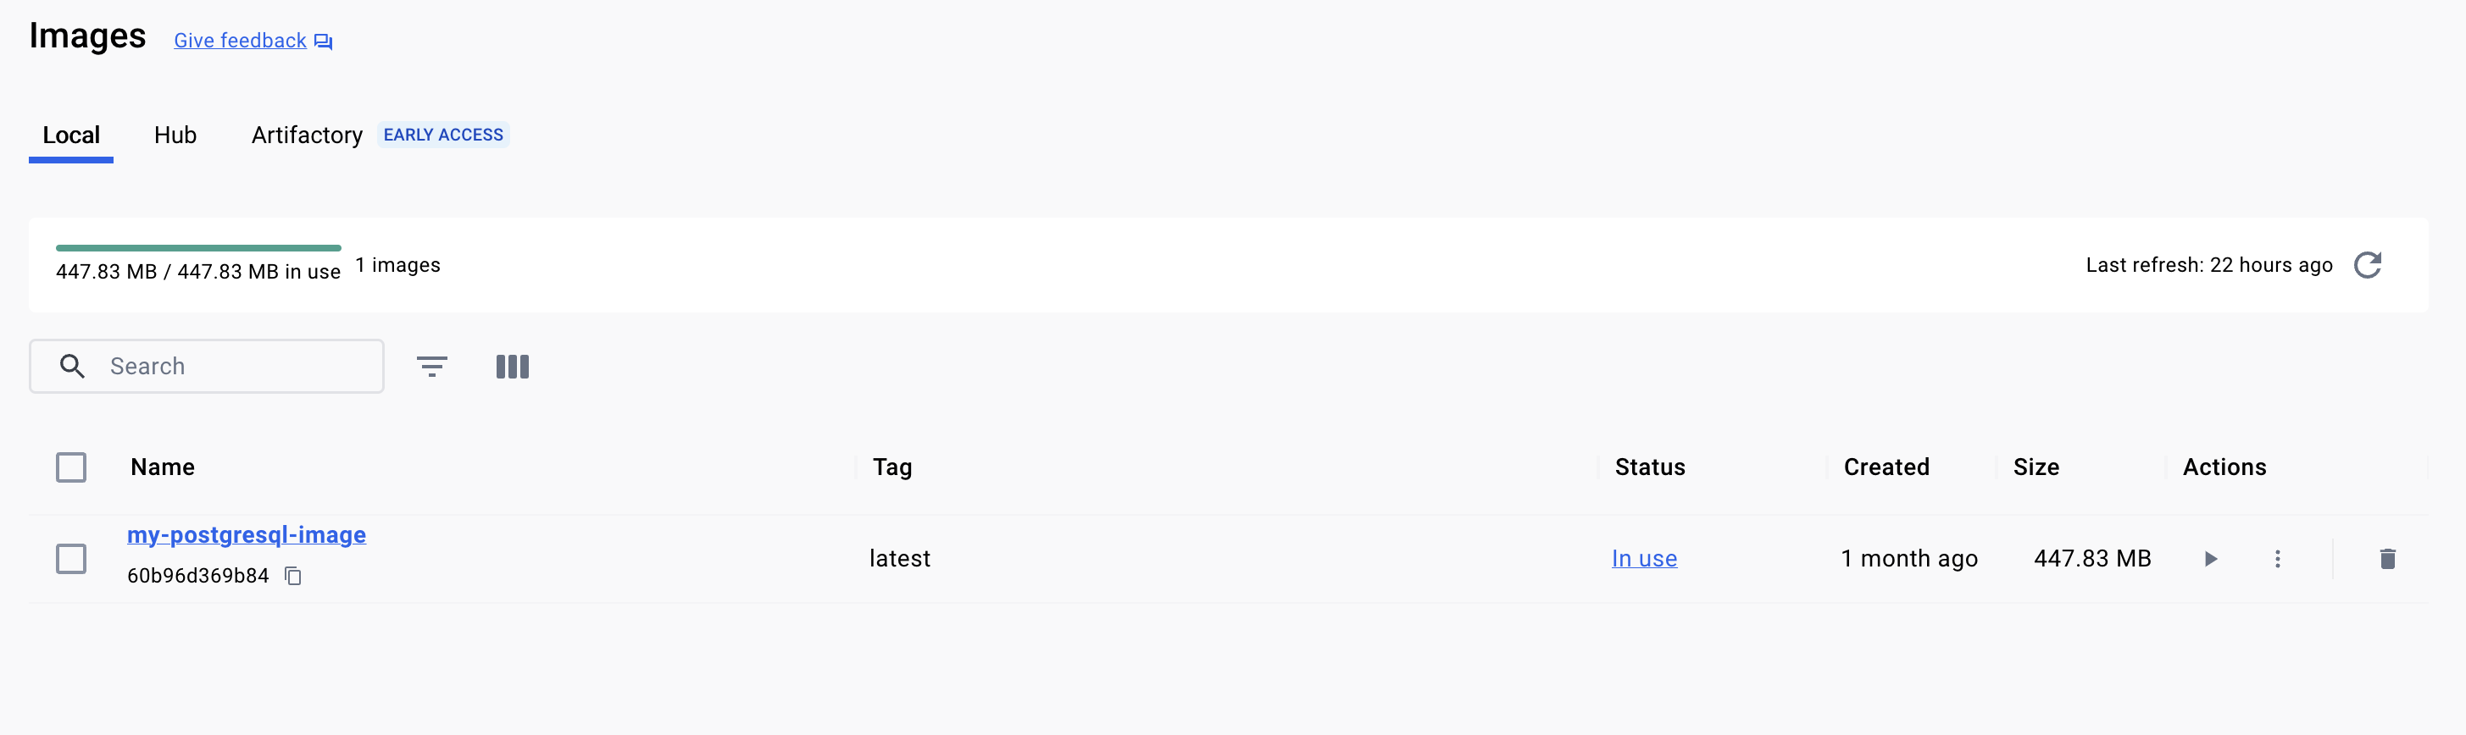Open my-postgresql-image details link
The image size is (2466, 735).
pos(246,535)
